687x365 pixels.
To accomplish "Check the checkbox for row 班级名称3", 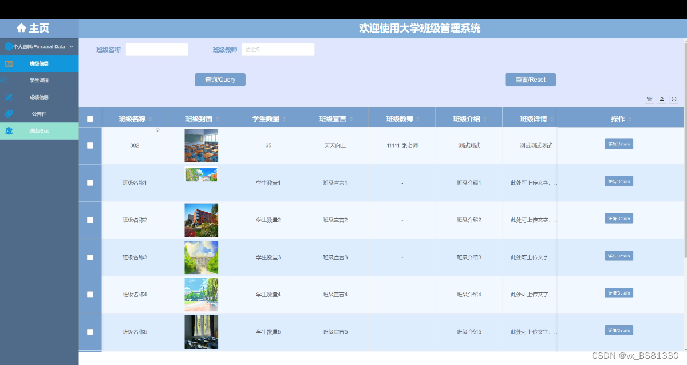I will pos(90,257).
